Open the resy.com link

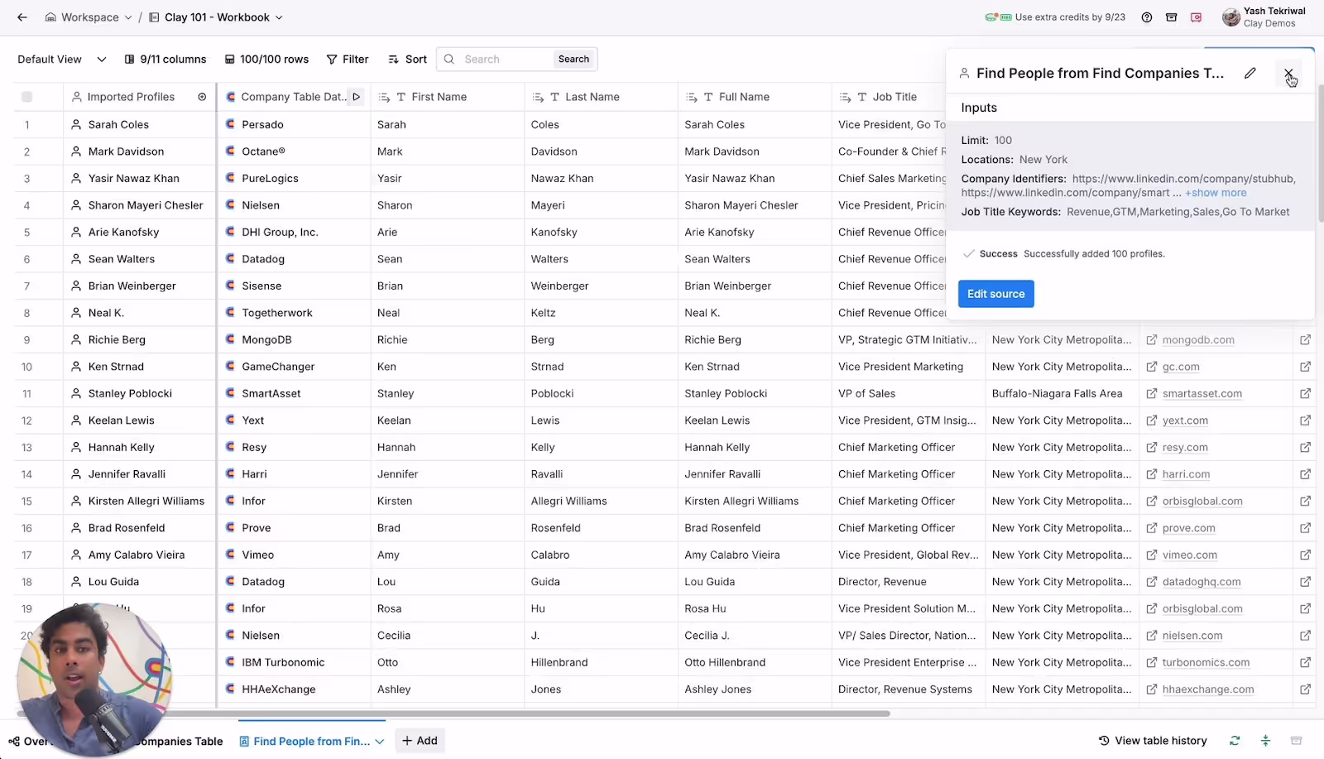coord(1184,448)
